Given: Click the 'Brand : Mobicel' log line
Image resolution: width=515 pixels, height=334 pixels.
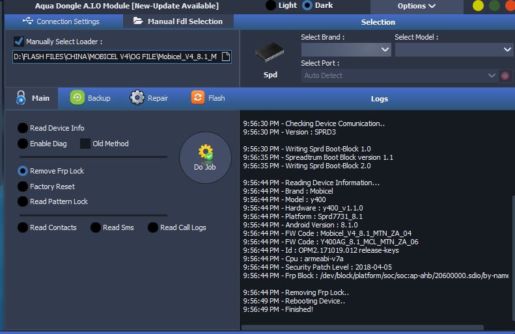Looking at the screenshot, I should pyautogui.click(x=288, y=191).
